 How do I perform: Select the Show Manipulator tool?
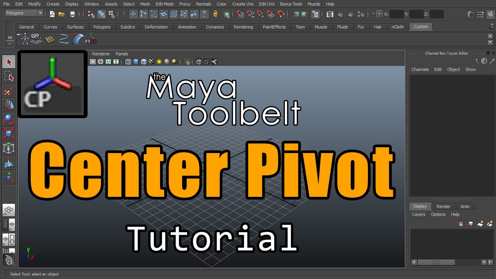9,177
